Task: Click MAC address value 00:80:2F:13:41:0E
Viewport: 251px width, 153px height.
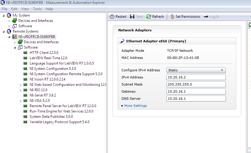Action: 183,58
